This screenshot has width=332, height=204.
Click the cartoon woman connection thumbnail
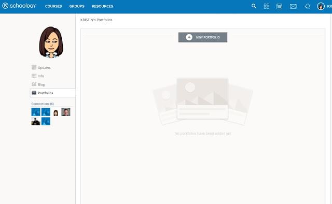(56, 112)
